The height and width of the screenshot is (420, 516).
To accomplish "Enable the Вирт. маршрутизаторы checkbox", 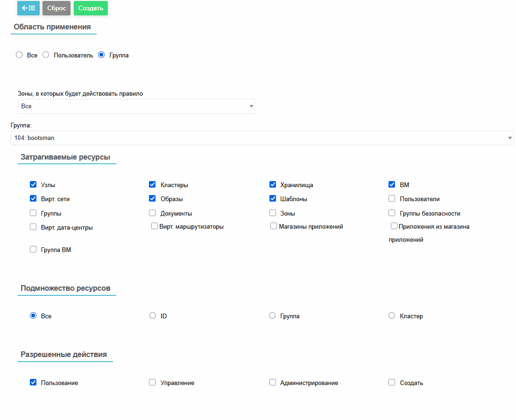I will (x=155, y=226).
